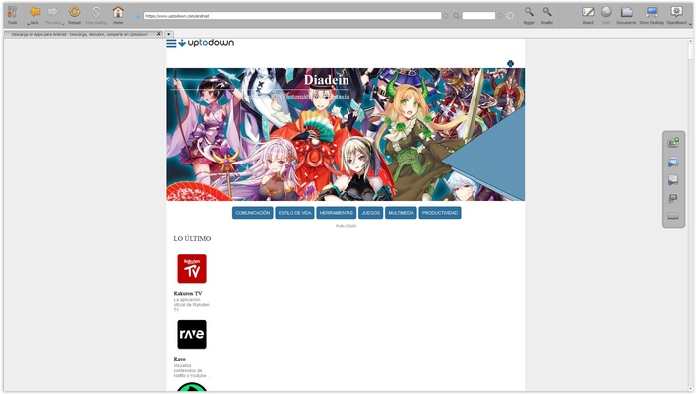696x394 pixels.
Task: Open the OpenBoard menu icon
Action: pos(676,12)
